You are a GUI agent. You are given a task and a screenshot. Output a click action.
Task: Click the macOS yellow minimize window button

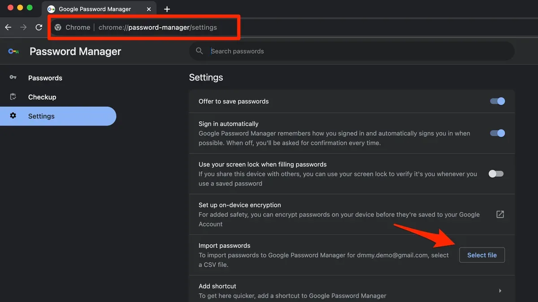click(20, 8)
